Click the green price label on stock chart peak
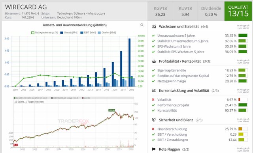This screenshot has height=153, width=253. pos(111,110)
